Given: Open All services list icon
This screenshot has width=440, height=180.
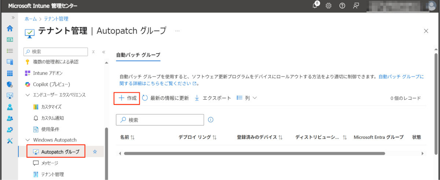Looking at the screenshot, I should (10, 51).
